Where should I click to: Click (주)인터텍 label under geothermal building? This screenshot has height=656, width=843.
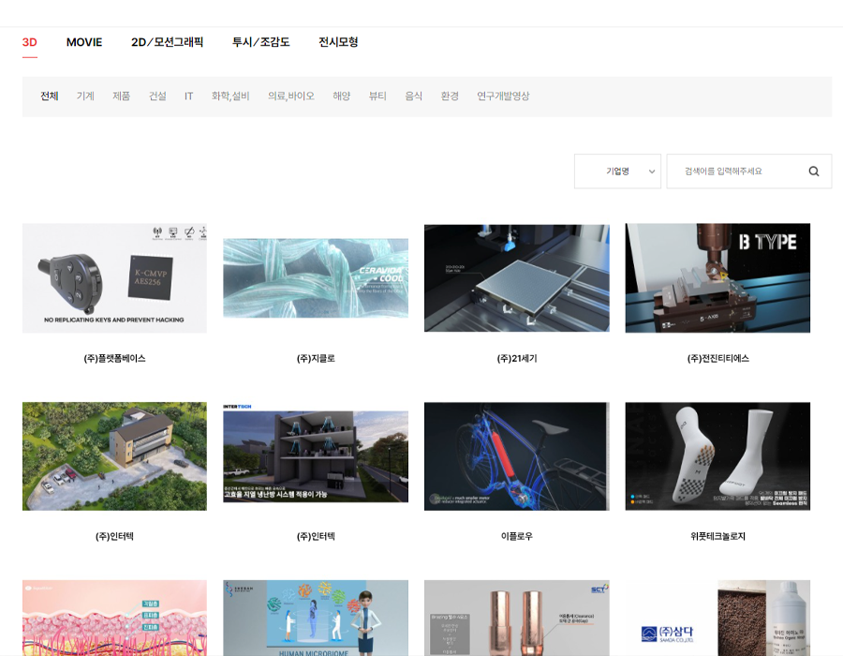316,537
